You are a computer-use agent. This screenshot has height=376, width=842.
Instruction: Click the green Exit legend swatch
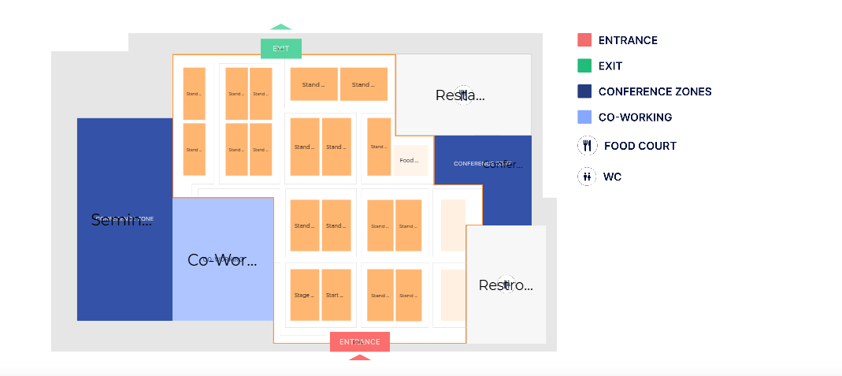click(584, 65)
